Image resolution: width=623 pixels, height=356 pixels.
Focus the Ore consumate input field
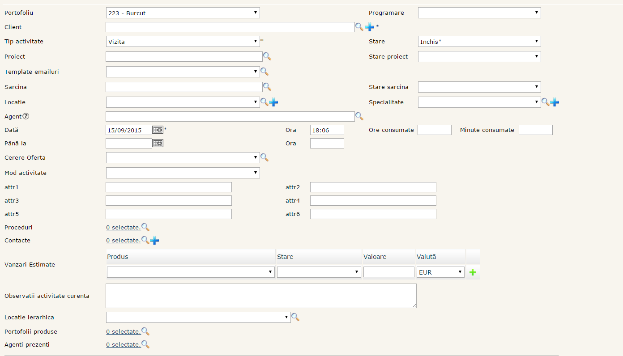coord(434,130)
